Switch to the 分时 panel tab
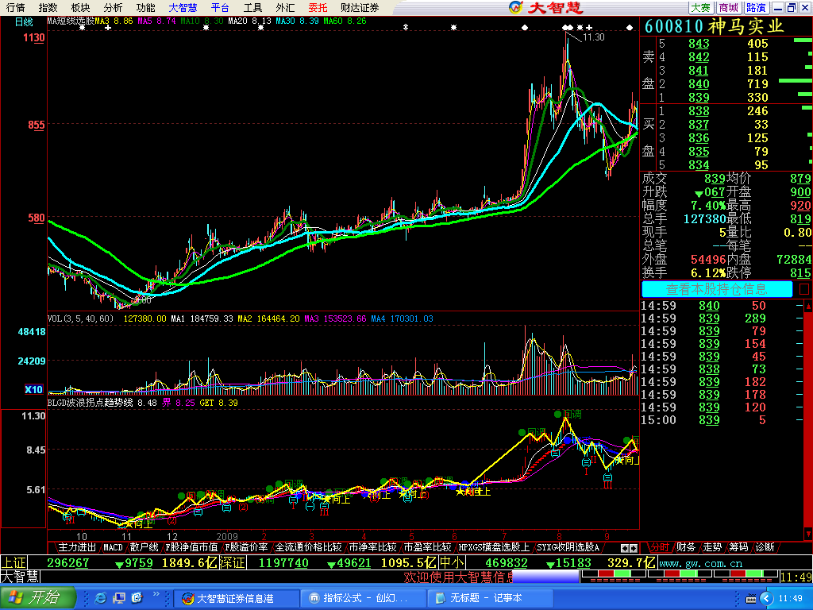The image size is (813, 610). tap(659, 547)
